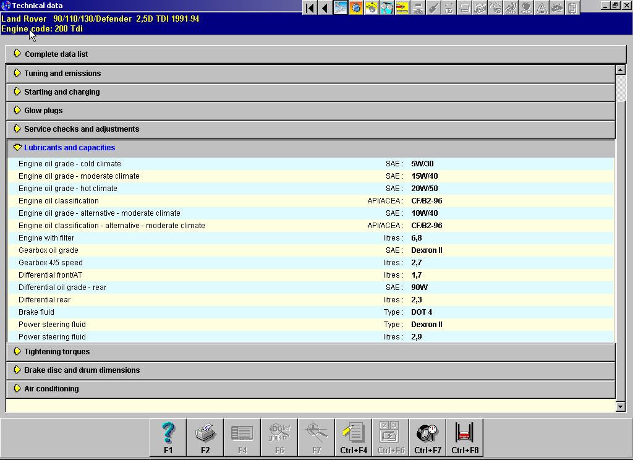Select the 5W/30 cold climate value
633x460 pixels.
point(422,164)
